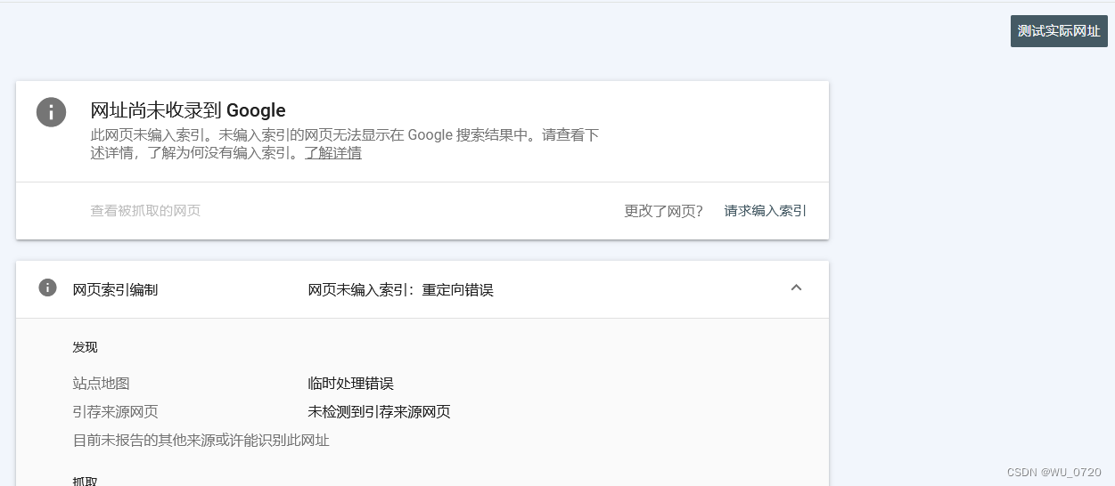The height and width of the screenshot is (486, 1115).
Task: Click the 网页索引编制 label
Action: (115, 290)
